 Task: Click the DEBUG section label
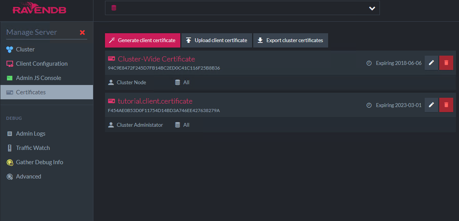click(x=14, y=118)
